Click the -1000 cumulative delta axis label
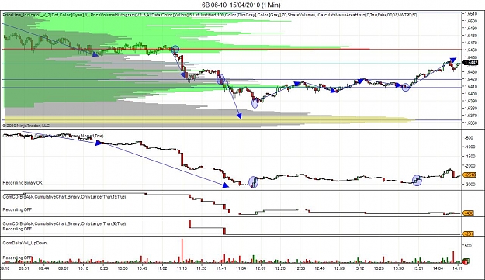This screenshot has height=280, width=485. pos(469,147)
